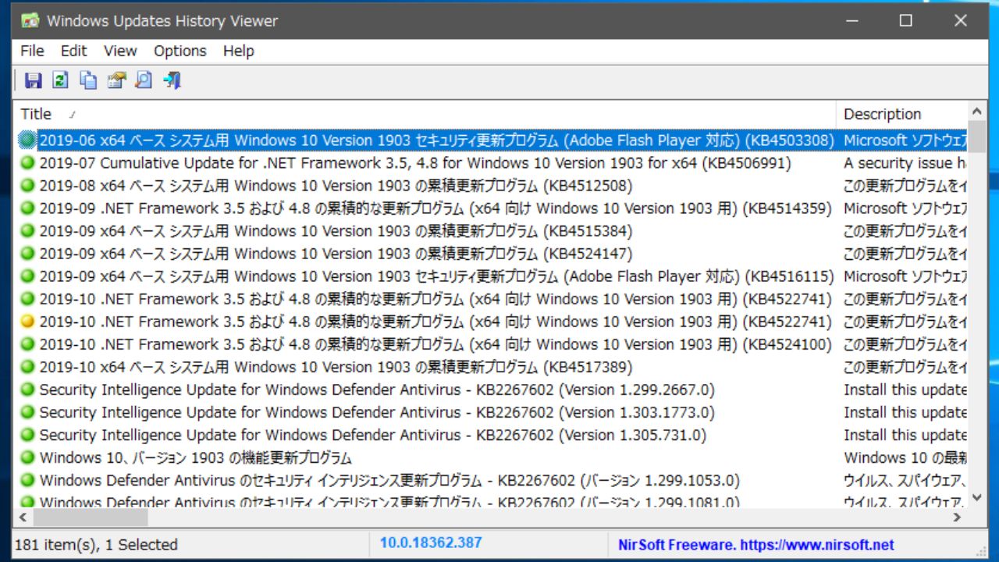The height and width of the screenshot is (562, 999).
Task: Open the Help menu
Action: [x=238, y=51]
